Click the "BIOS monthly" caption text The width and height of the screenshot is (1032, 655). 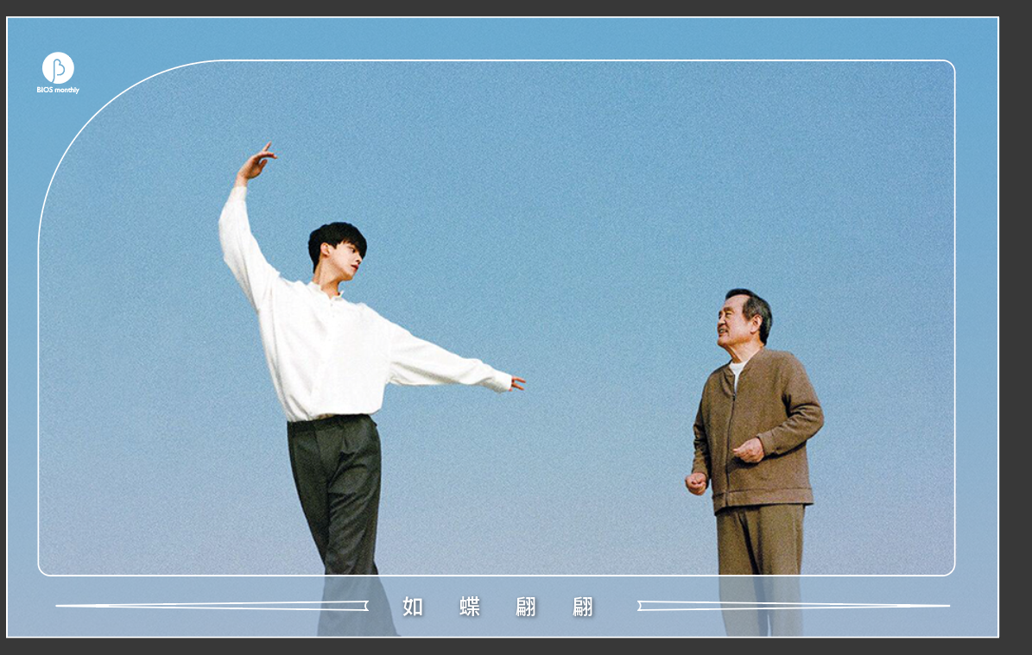pyautogui.click(x=58, y=90)
